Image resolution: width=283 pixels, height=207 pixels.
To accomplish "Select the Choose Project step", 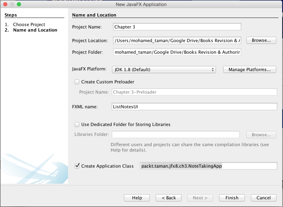I will [x=29, y=25].
